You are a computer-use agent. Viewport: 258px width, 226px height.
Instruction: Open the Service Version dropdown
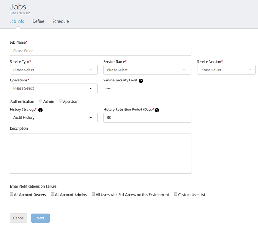click(x=226, y=70)
